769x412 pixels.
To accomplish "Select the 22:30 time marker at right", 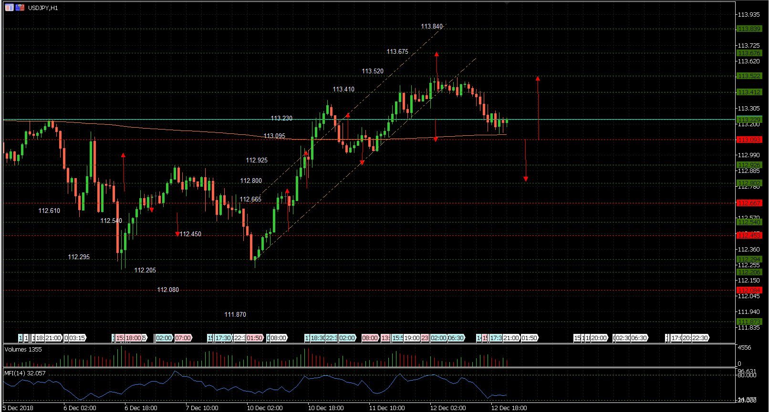I will click(700, 338).
